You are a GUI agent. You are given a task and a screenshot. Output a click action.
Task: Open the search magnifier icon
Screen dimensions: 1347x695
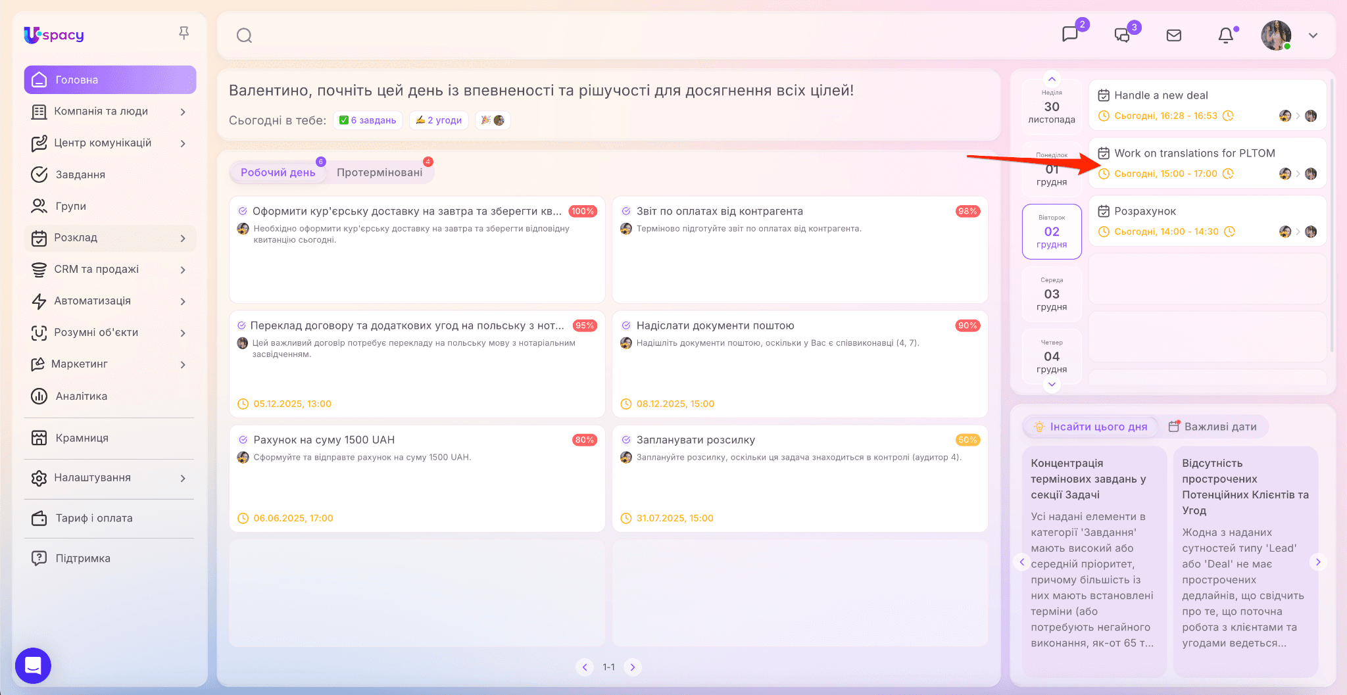click(x=244, y=36)
